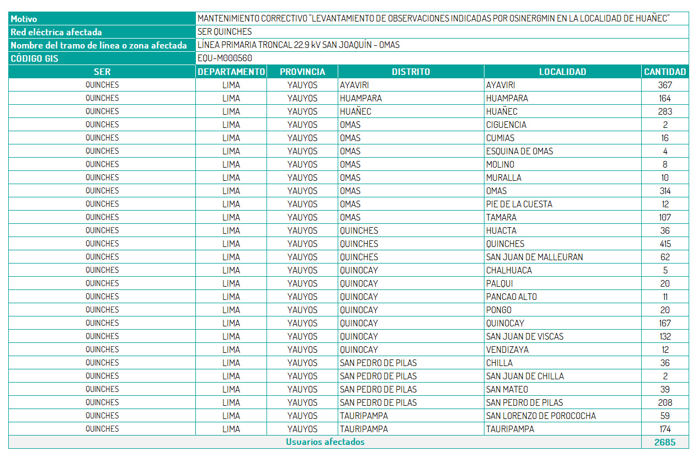
Task: Click the CANTIDAD column header
Action: coord(665,72)
